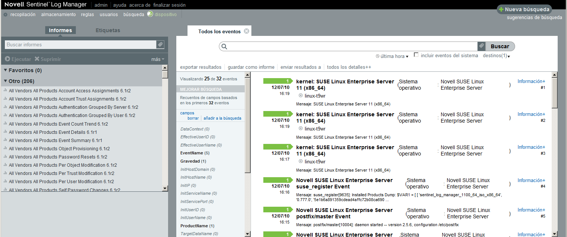Click report icon of Account Access Assignments 6.1r2
This screenshot has height=237, width=567.
5,90
